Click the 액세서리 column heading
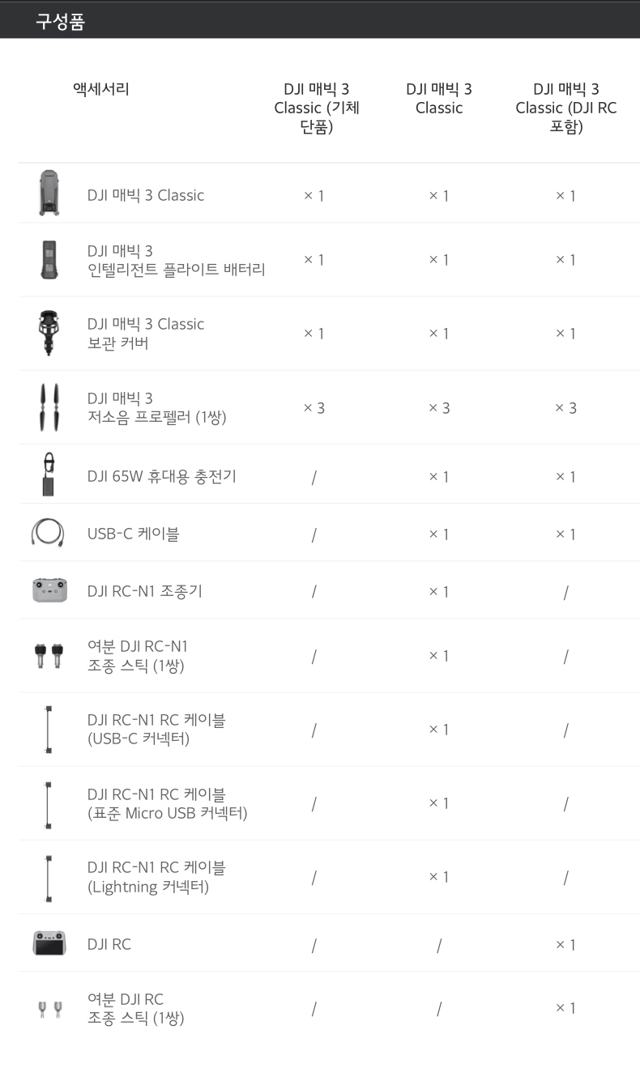Screen dimensions: 640x1077 point(101,89)
